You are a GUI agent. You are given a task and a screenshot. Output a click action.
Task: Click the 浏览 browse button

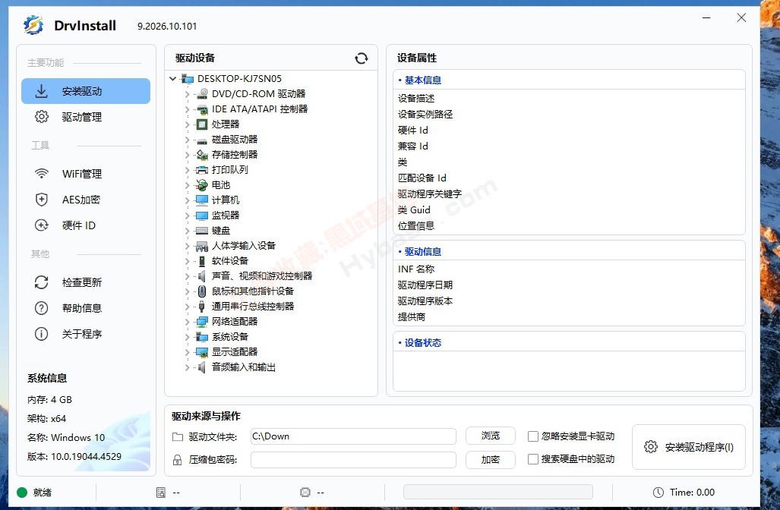pos(491,436)
